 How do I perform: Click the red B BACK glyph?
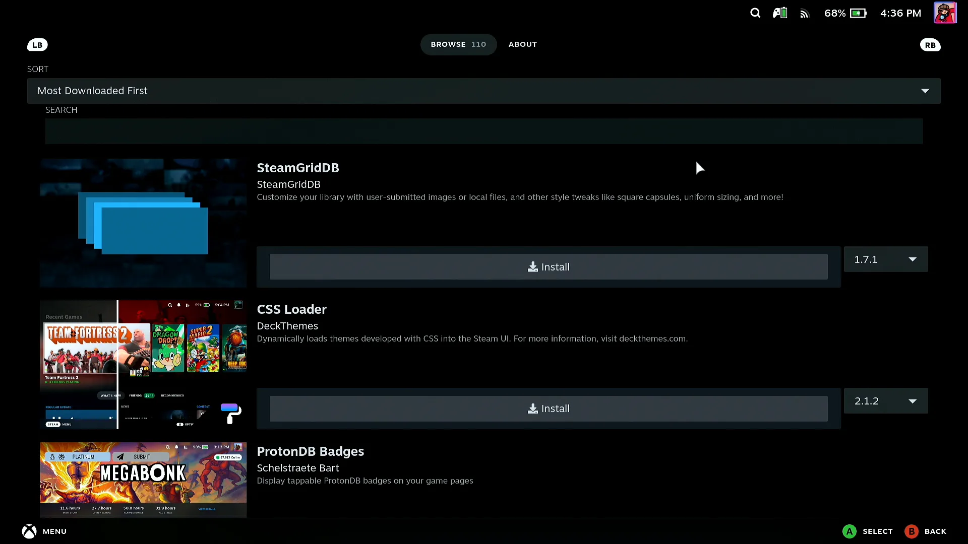tap(912, 531)
